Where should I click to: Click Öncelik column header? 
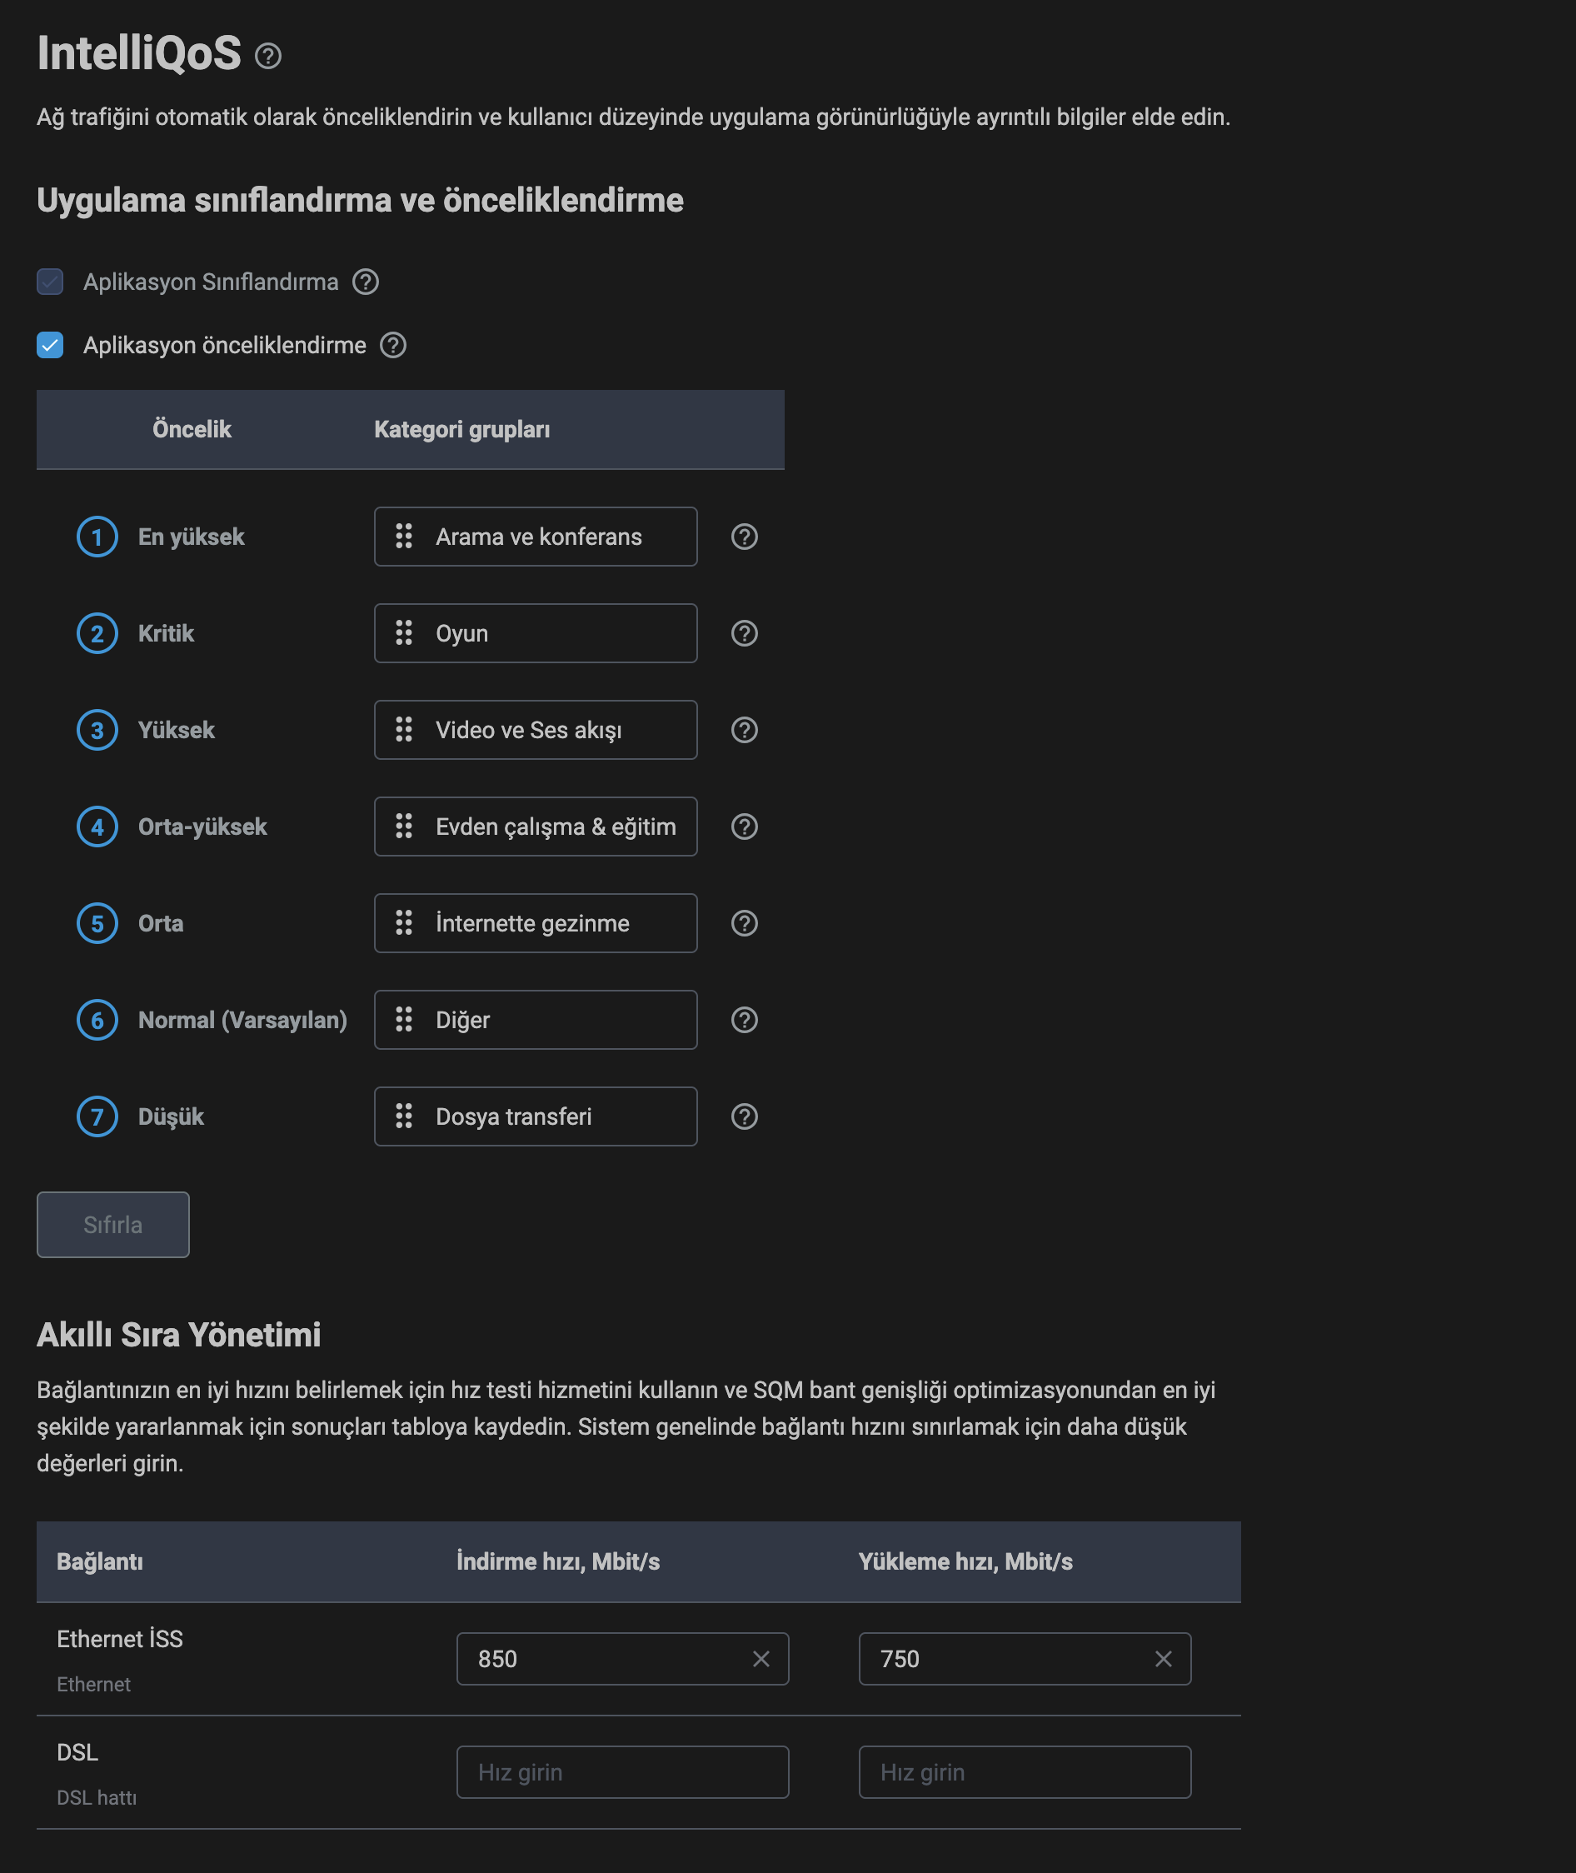point(192,429)
